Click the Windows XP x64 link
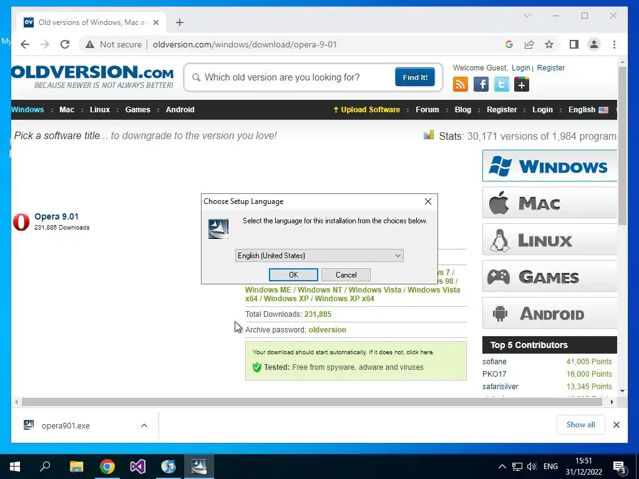639x479 pixels. [344, 299]
